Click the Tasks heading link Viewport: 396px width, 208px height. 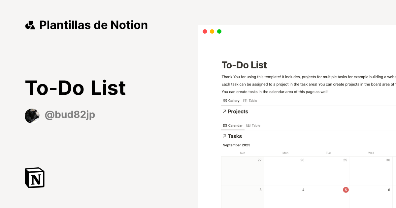(235, 136)
